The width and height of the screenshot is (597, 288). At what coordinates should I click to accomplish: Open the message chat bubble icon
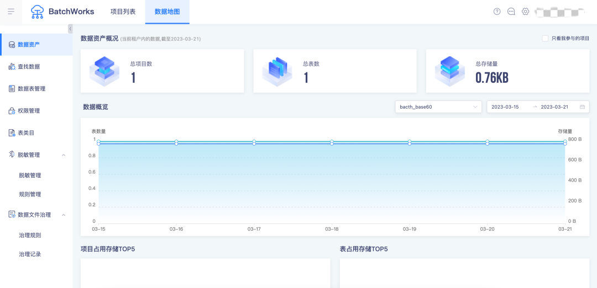(511, 12)
